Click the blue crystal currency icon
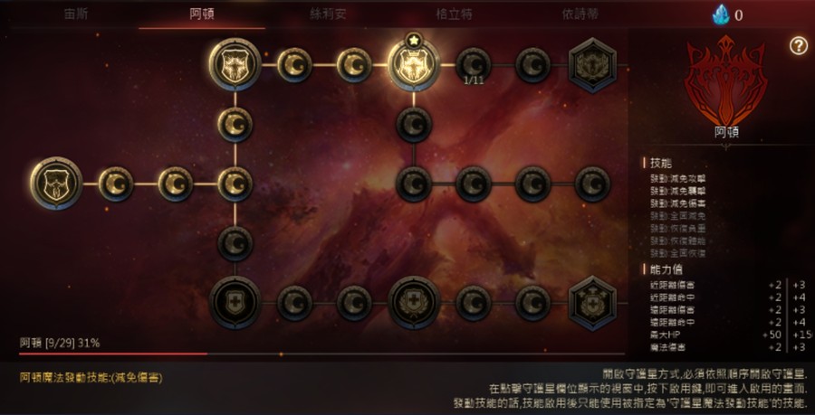Screen dimensions: 815x415 721,14
